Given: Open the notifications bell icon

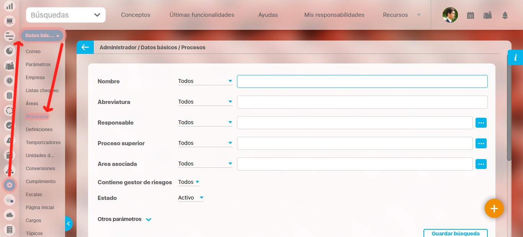Looking at the screenshot, I should 505,15.
